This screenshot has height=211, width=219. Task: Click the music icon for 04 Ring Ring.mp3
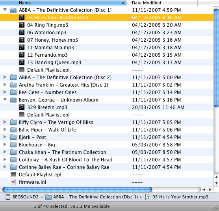22,25
